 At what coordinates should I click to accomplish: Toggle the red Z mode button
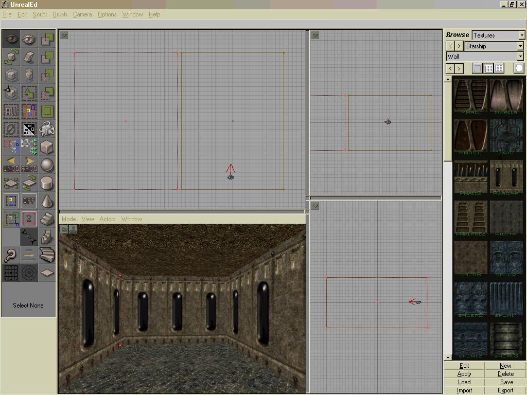29,219
